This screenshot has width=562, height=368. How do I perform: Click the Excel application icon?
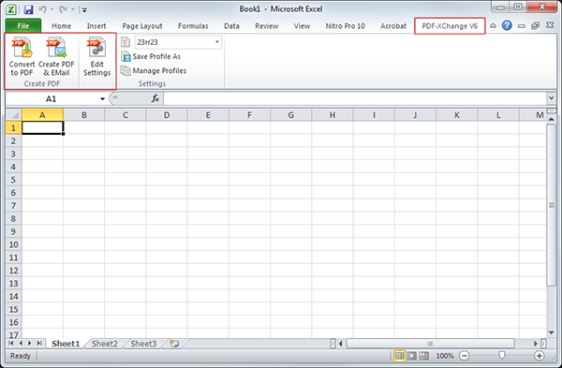(x=10, y=9)
